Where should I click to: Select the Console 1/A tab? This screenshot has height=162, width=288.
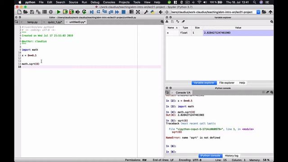click(x=183, y=93)
